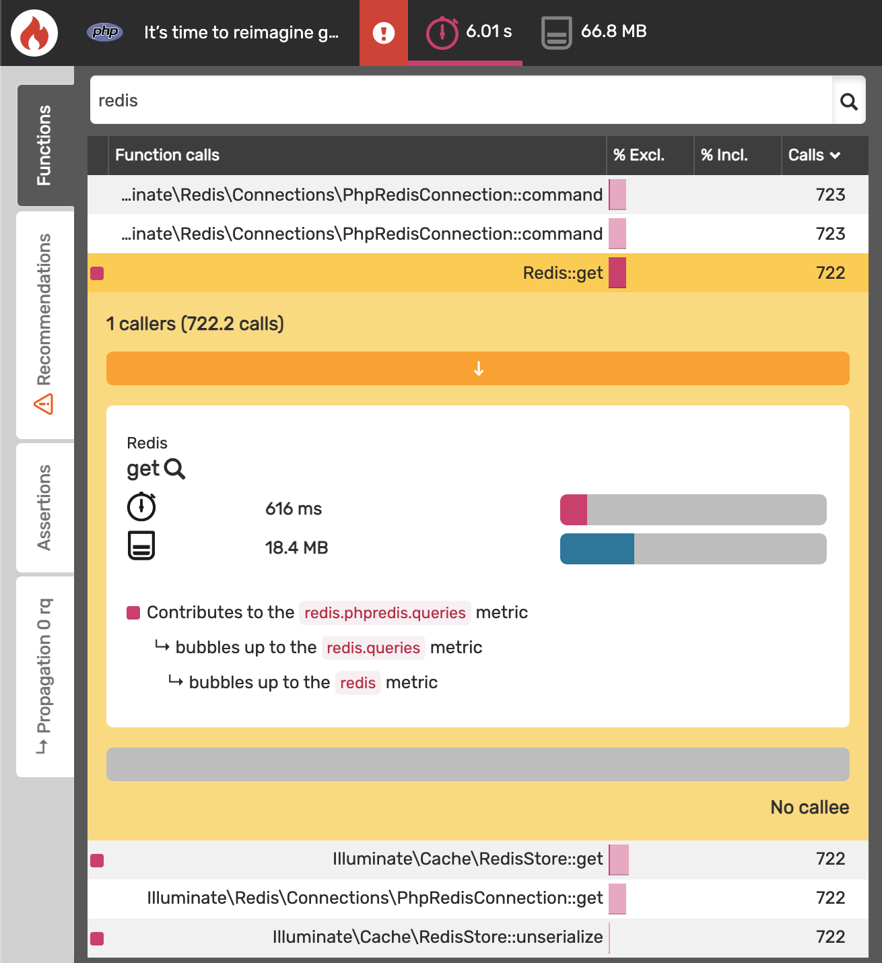Expand the orange caller arrow bar

[x=477, y=368]
